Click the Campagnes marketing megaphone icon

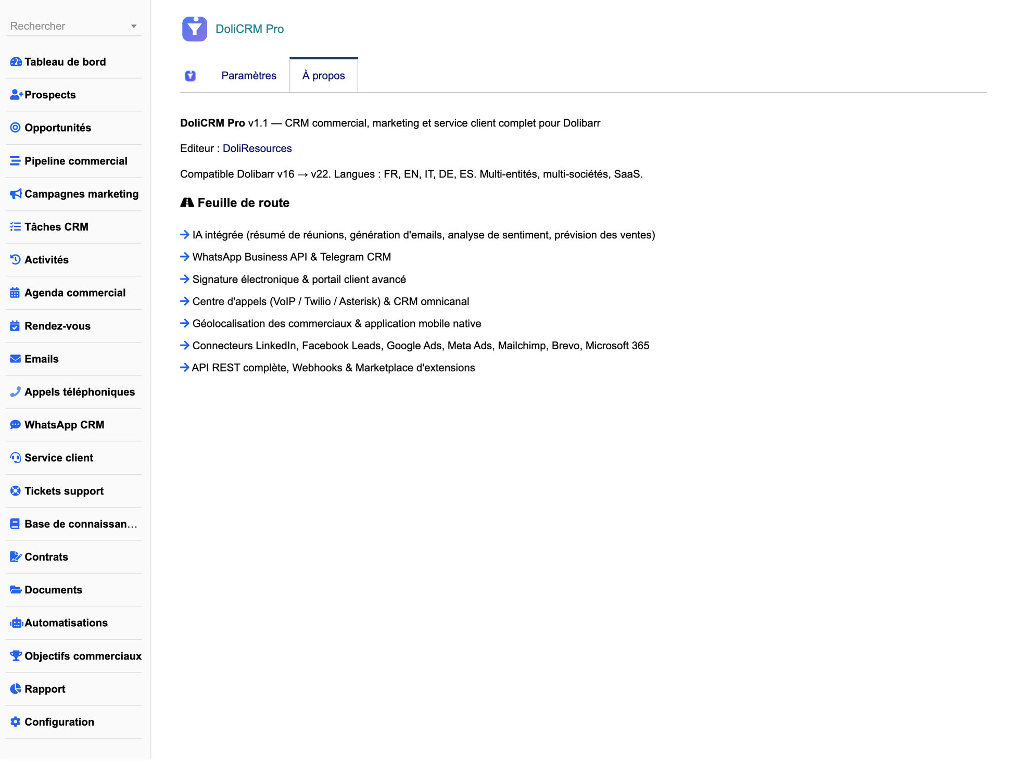pos(16,194)
